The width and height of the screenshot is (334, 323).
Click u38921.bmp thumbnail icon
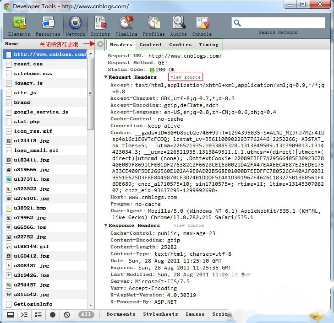[9, 208]
